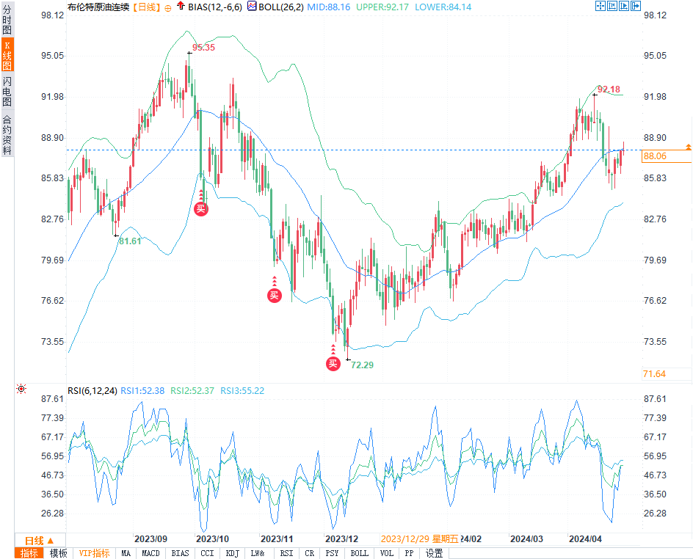
Task: Open 设置 settings in indicator bar
Action: (434, 553)
